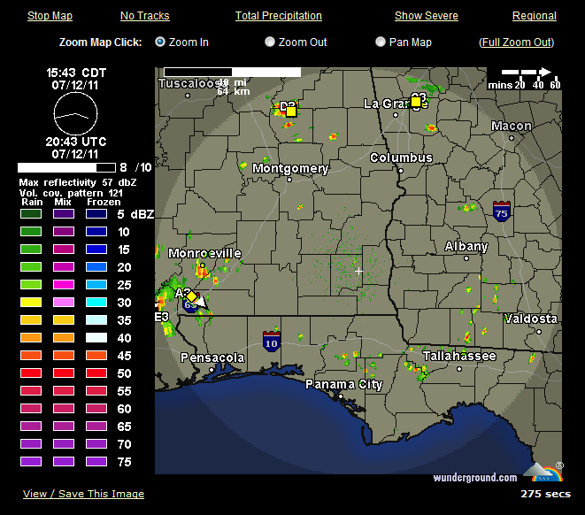Screen dimensions: 585x515
Task: Click Vol. cov. pattern 121 text
Action: click(x=71, y=193)
